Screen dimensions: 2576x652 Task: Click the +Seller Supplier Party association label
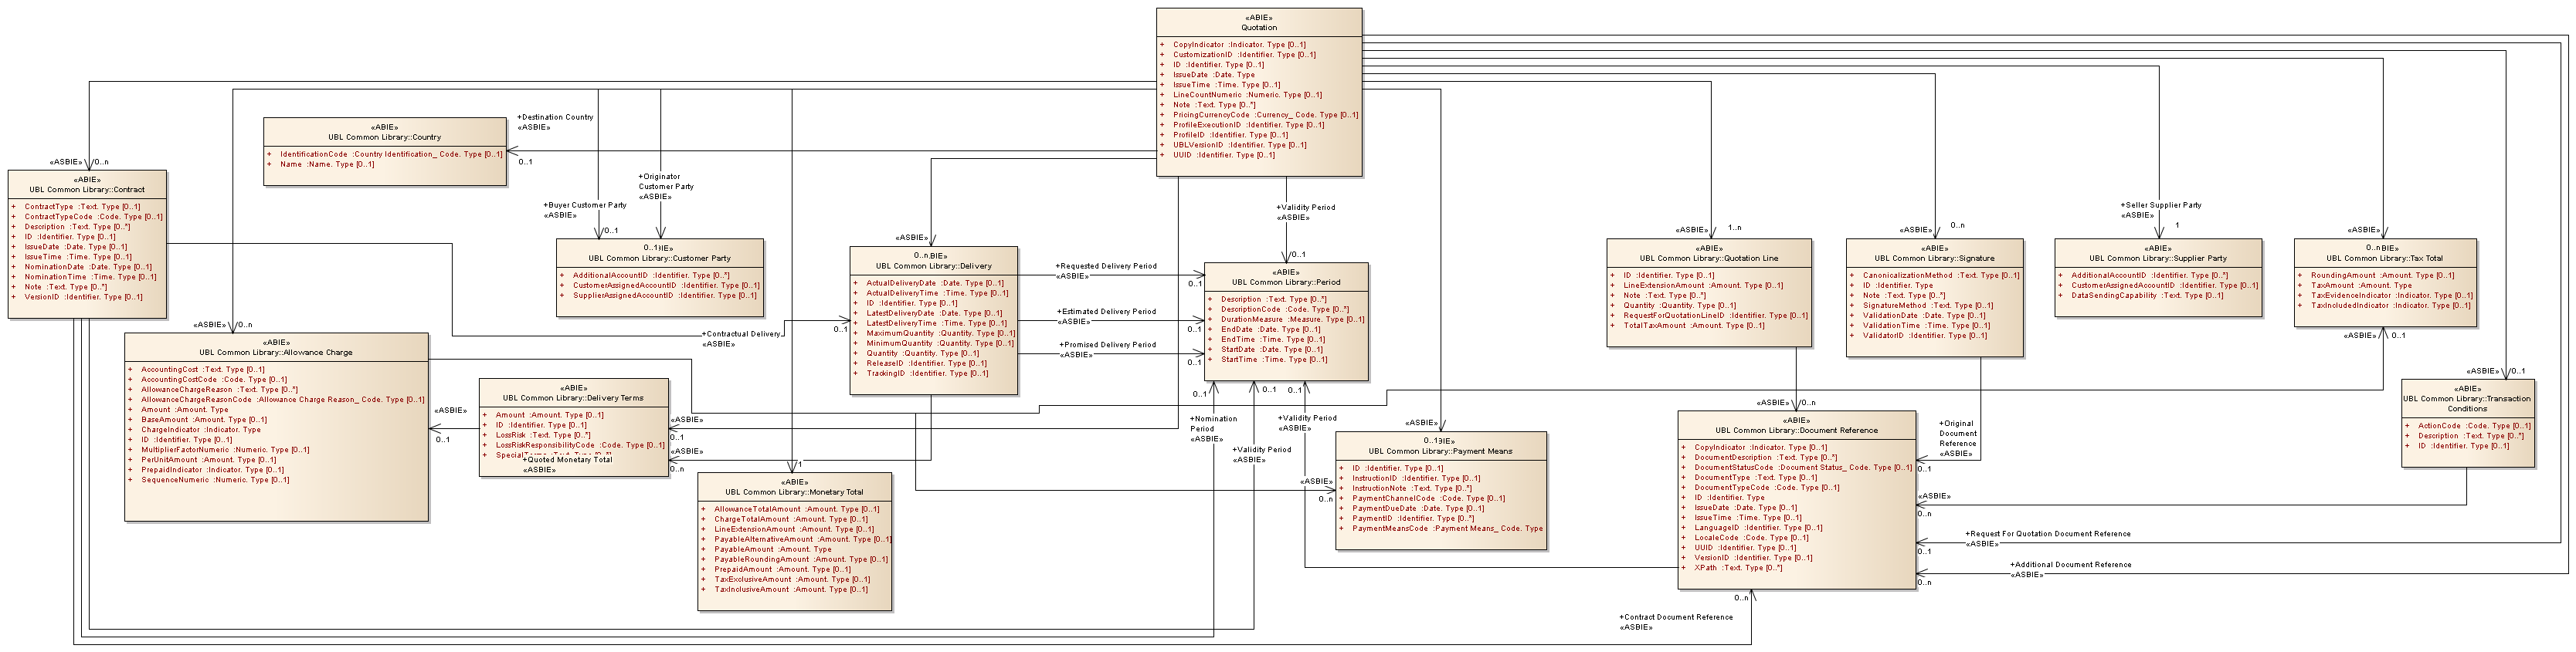point(2160,206)
